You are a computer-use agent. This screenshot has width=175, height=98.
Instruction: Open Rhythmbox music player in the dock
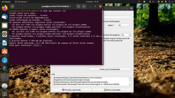coord(5,34)
